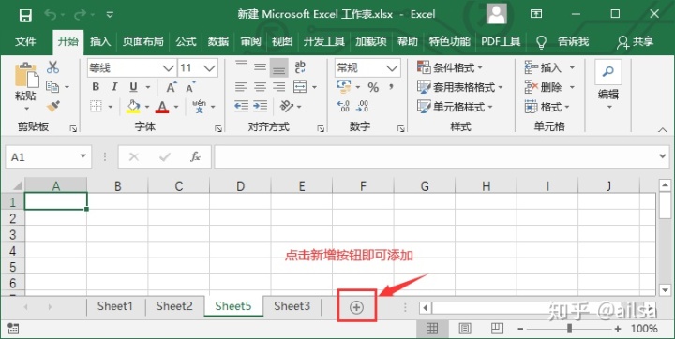This screenshot has width=675, height=339.
Task: Toggle Underline formatting
Action: coord(133,87)
